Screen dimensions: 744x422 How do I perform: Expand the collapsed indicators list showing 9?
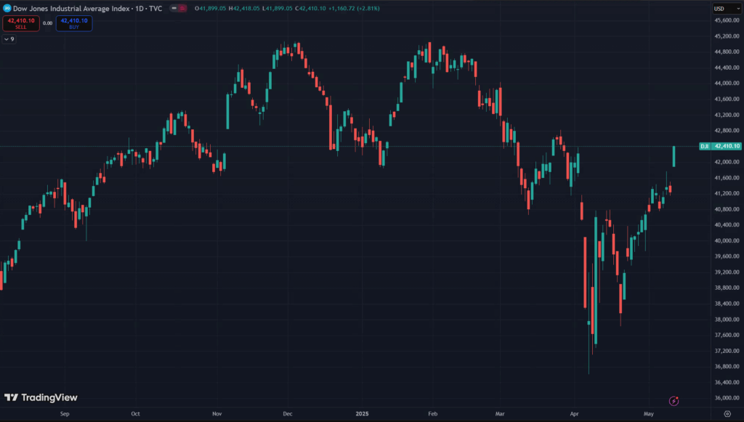click(x=9, y=39)
